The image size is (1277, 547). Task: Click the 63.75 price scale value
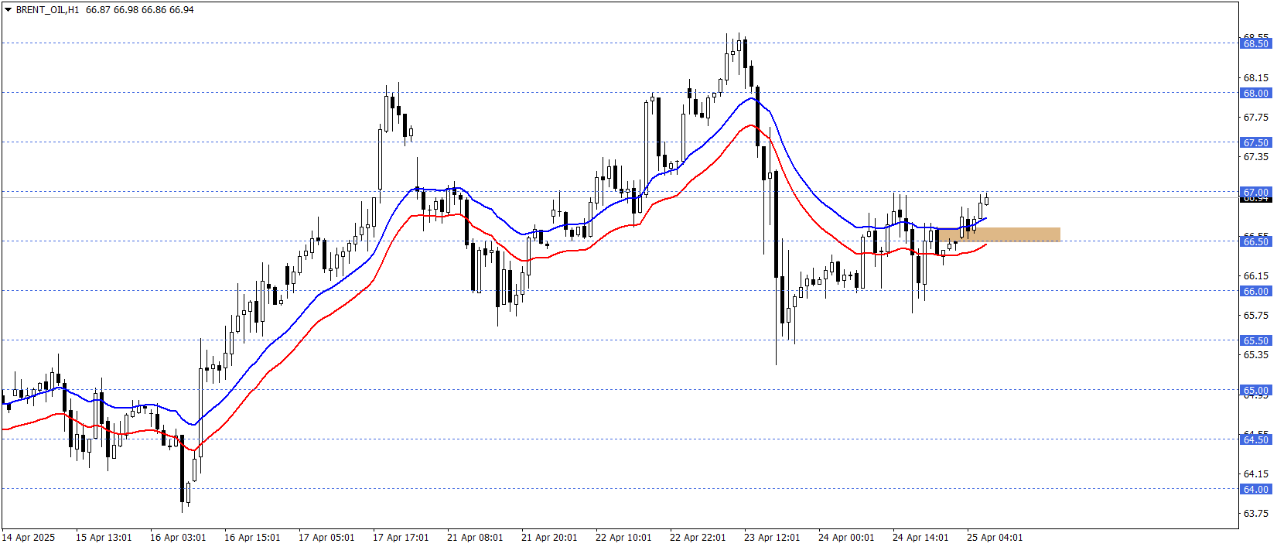pyautogui.click(x=1255, y=513)
